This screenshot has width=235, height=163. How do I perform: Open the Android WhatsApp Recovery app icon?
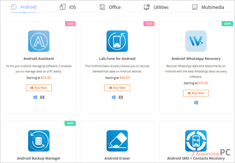(196, 41)
